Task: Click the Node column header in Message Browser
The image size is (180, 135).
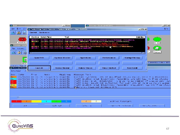Action: pos(47,74)
